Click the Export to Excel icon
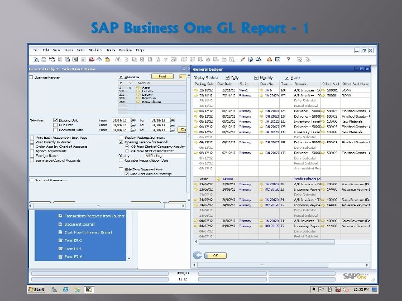This screenshot has height=301, width=402. tap(75, 60)
